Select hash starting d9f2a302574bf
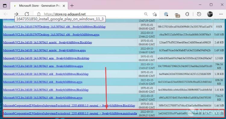This screenshot has width=226, height=119. [185, 98]
